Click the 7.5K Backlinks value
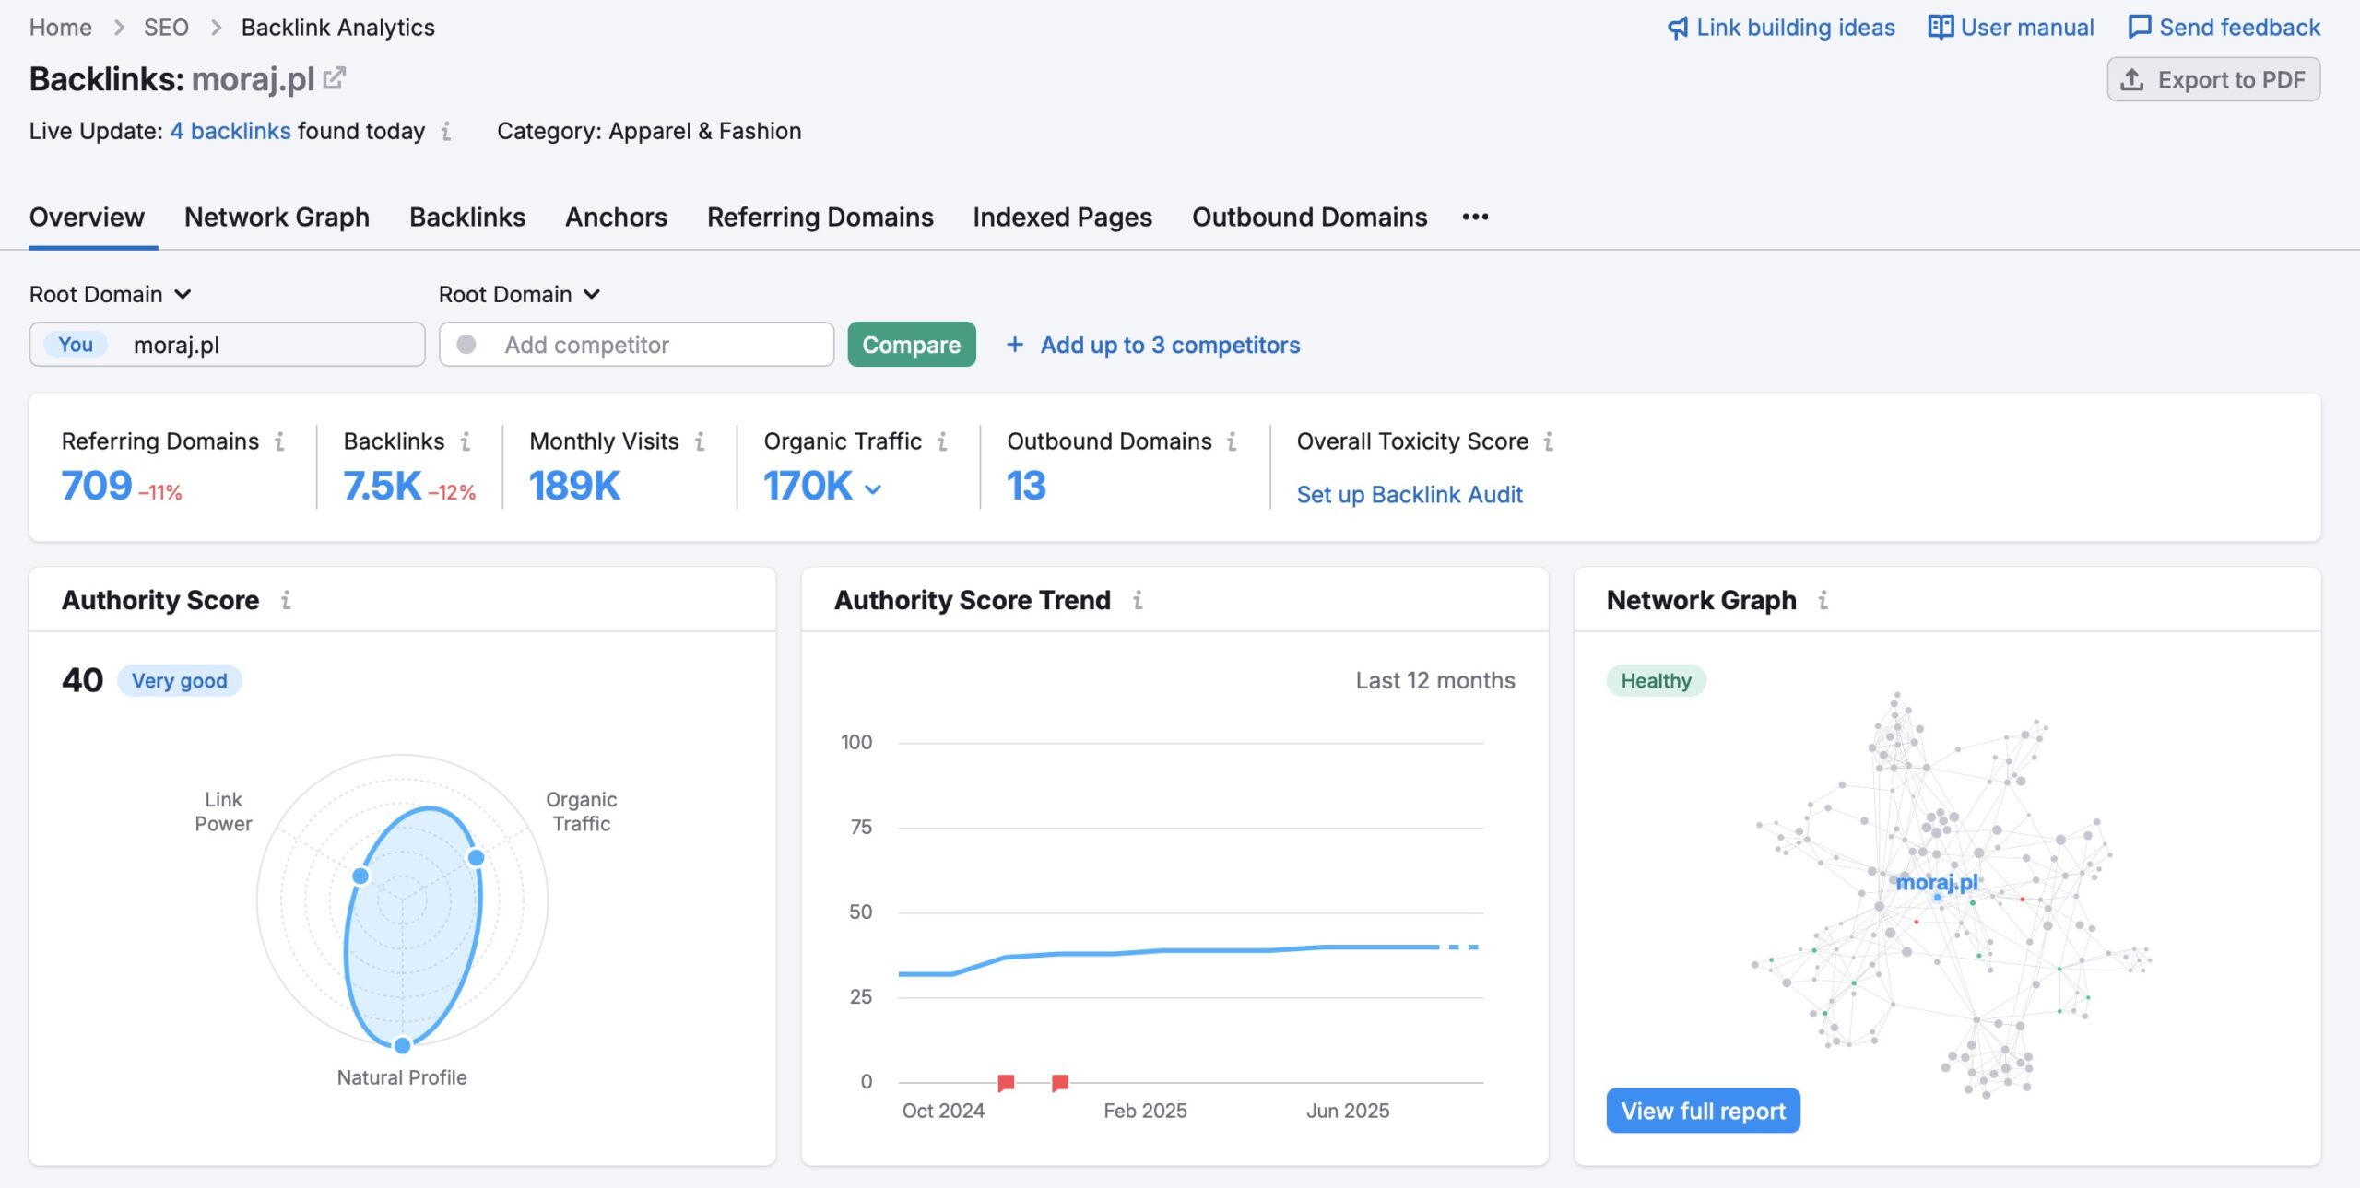2360x1188 pixels. point(382,486)
